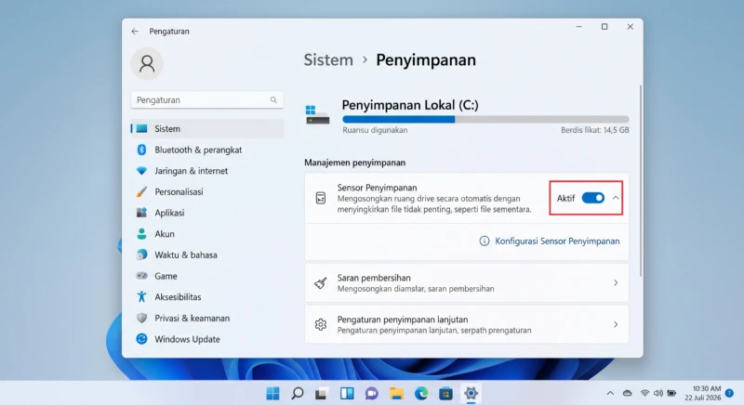Click the Saran pembersihan broom icon
This screenshot has height=405, width=744.
tap(321, 282)
